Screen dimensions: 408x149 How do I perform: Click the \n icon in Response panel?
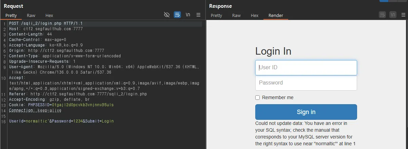(393, 15)
